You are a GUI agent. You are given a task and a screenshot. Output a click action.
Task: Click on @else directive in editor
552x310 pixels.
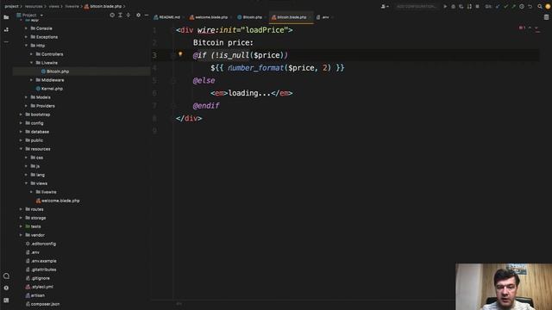coord(204,80)
